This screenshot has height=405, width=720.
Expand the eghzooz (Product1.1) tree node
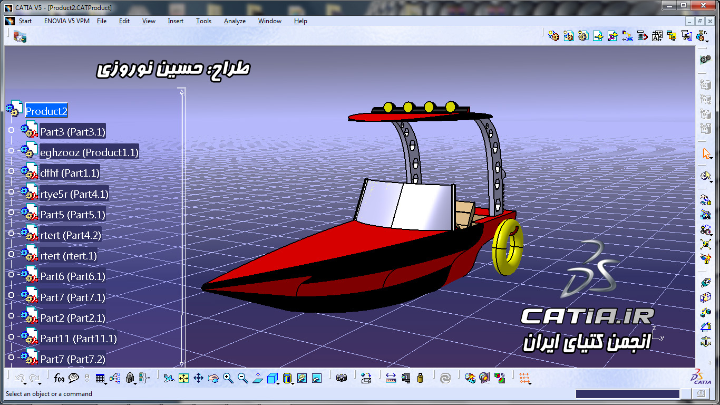11,150
